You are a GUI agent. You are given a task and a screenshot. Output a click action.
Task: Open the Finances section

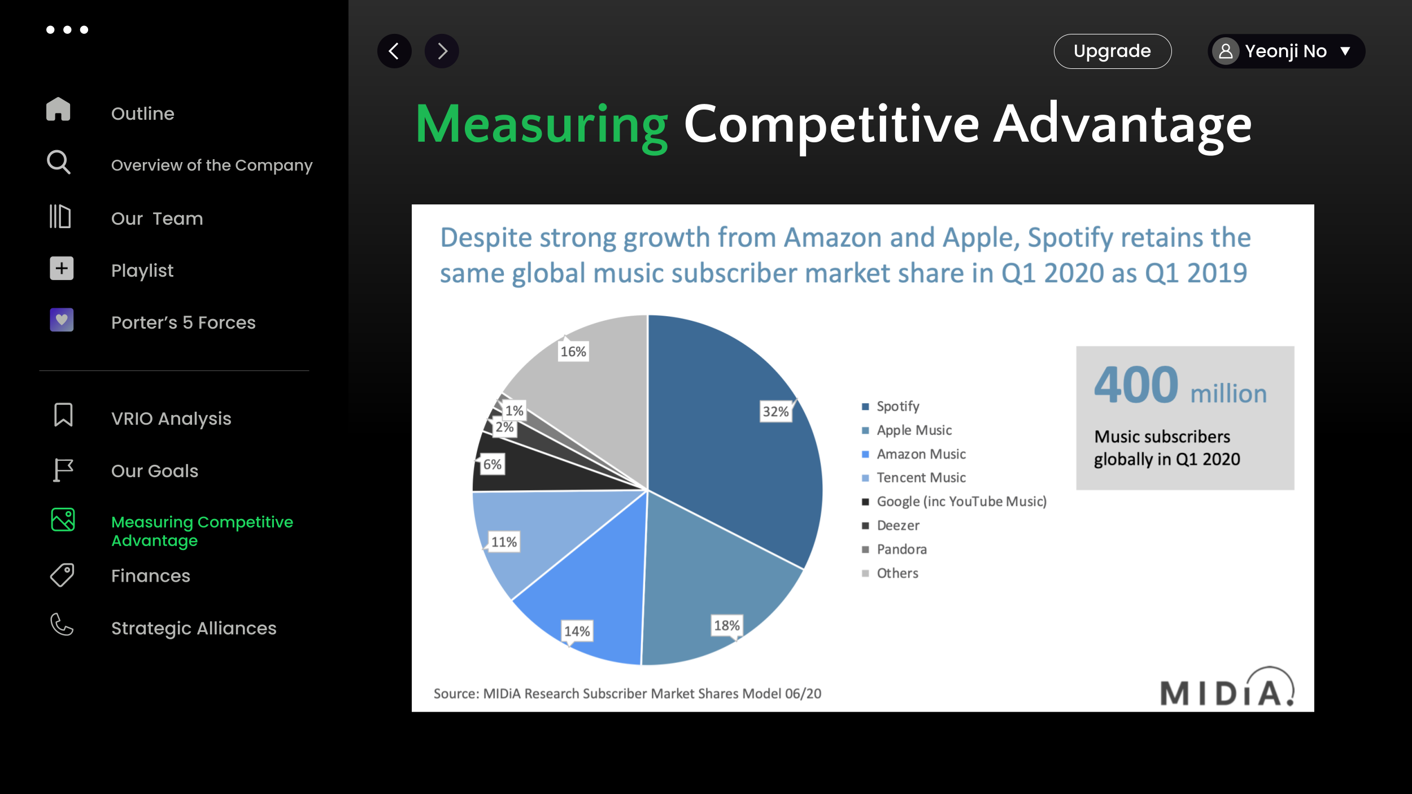151,576
